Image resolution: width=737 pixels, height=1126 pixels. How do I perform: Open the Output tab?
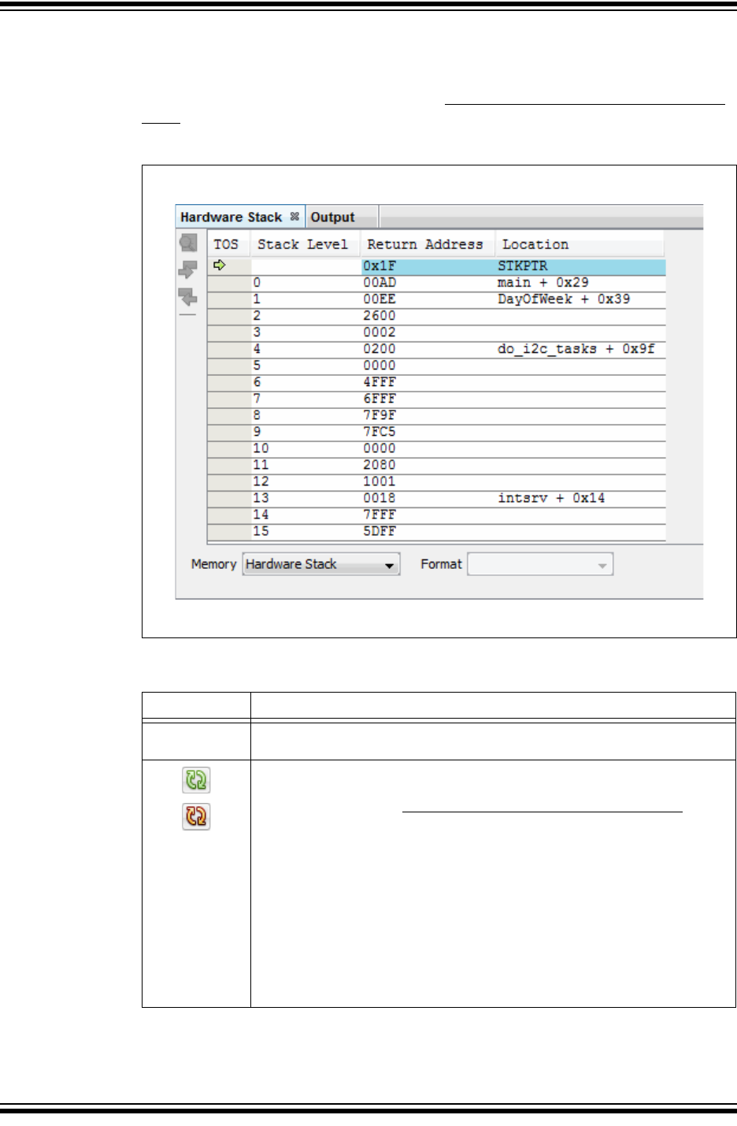point(332,217)
